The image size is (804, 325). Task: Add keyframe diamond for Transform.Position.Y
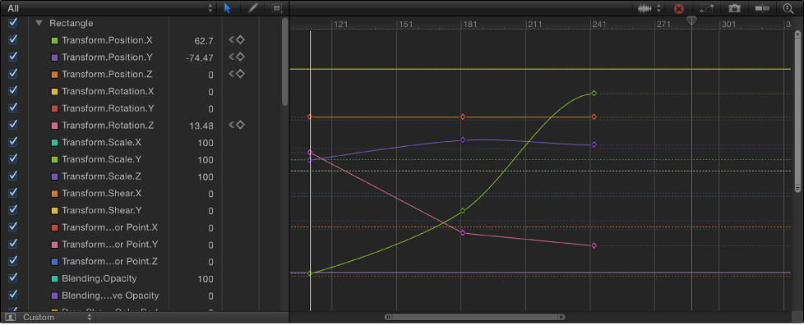pyautogui.click(x=240, y=57)
